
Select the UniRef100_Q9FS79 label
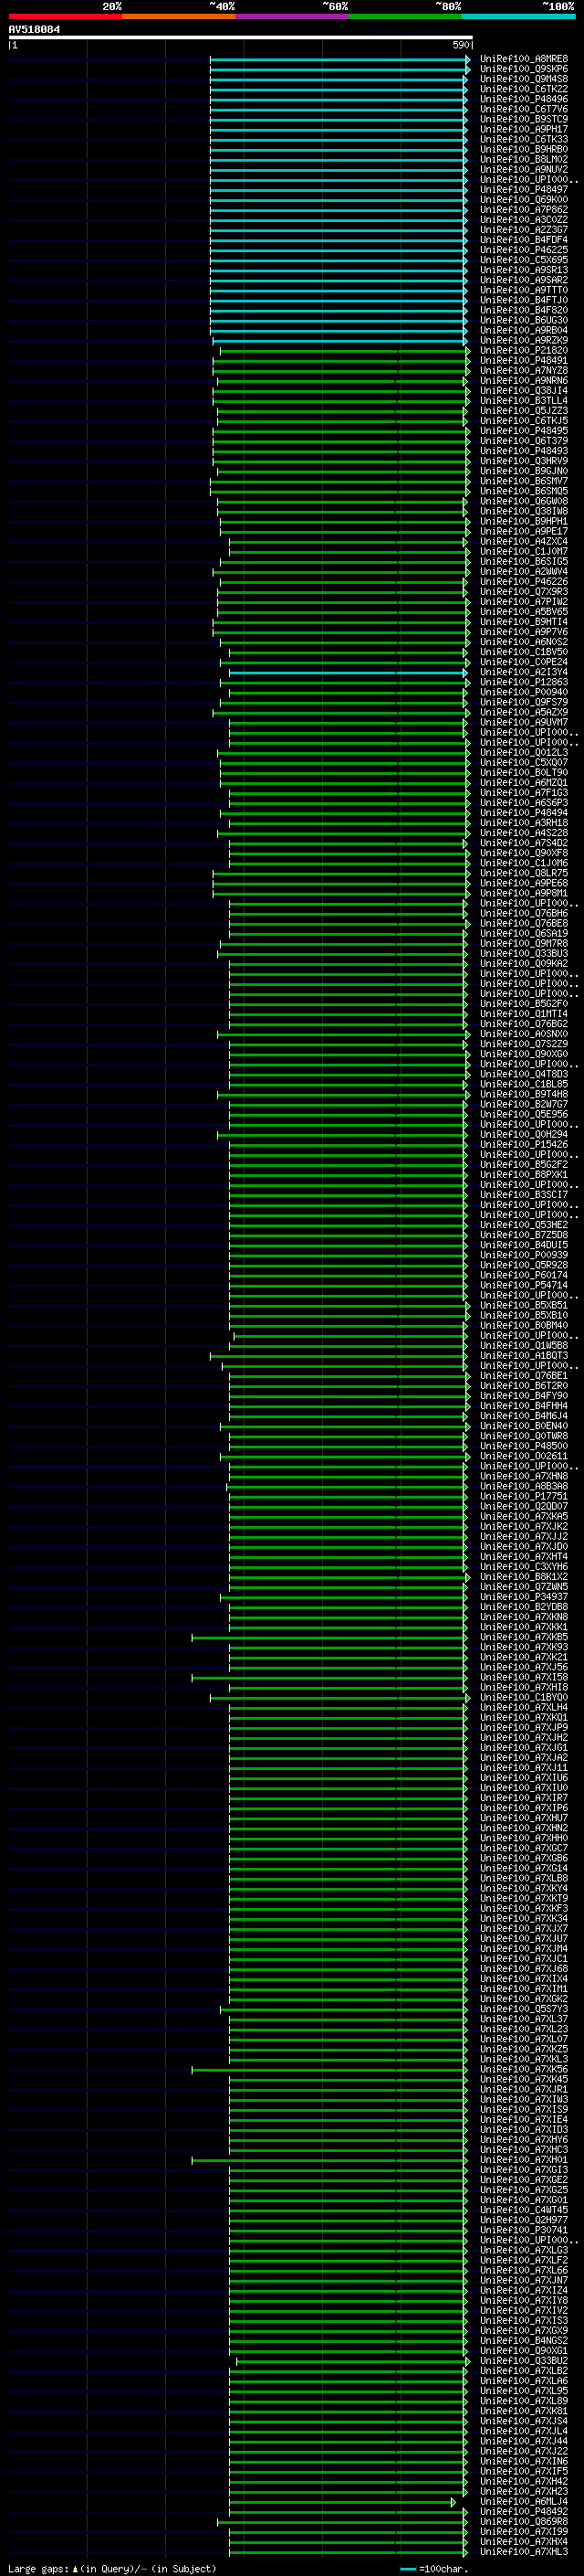(523, 702)
